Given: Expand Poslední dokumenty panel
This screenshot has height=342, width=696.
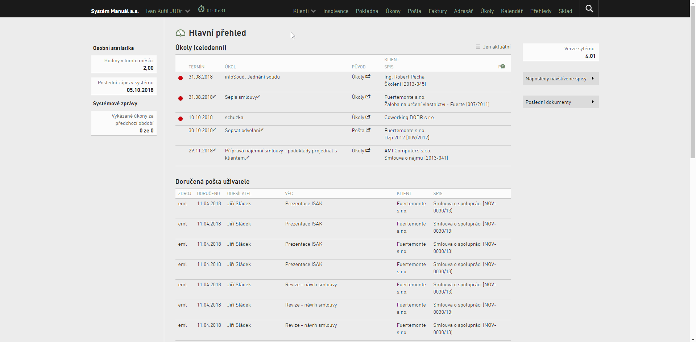Looking at the screenshot, I should (x=560, y=102).
